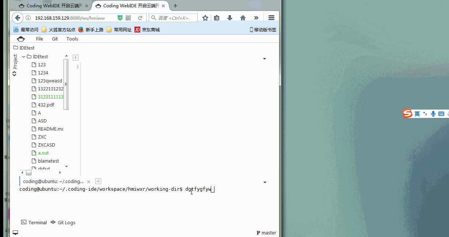The image size is (449, 237).
Task: Open the Tools menu
Action: pos(72,39)
